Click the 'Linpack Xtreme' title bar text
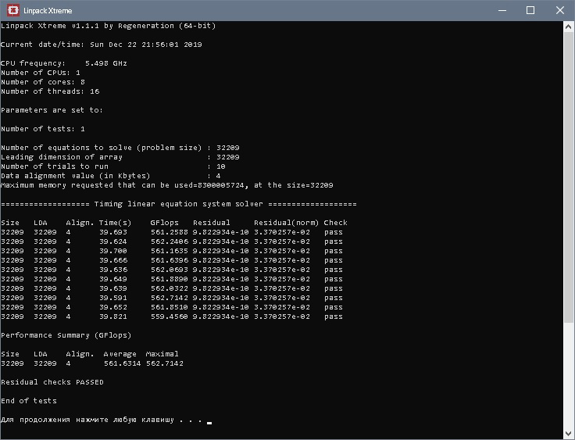The image size is (575, 440). pyautogui.click(x=48, y=11)
